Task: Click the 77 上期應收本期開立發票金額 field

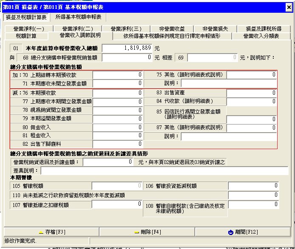Action: (x=118, y=102)
